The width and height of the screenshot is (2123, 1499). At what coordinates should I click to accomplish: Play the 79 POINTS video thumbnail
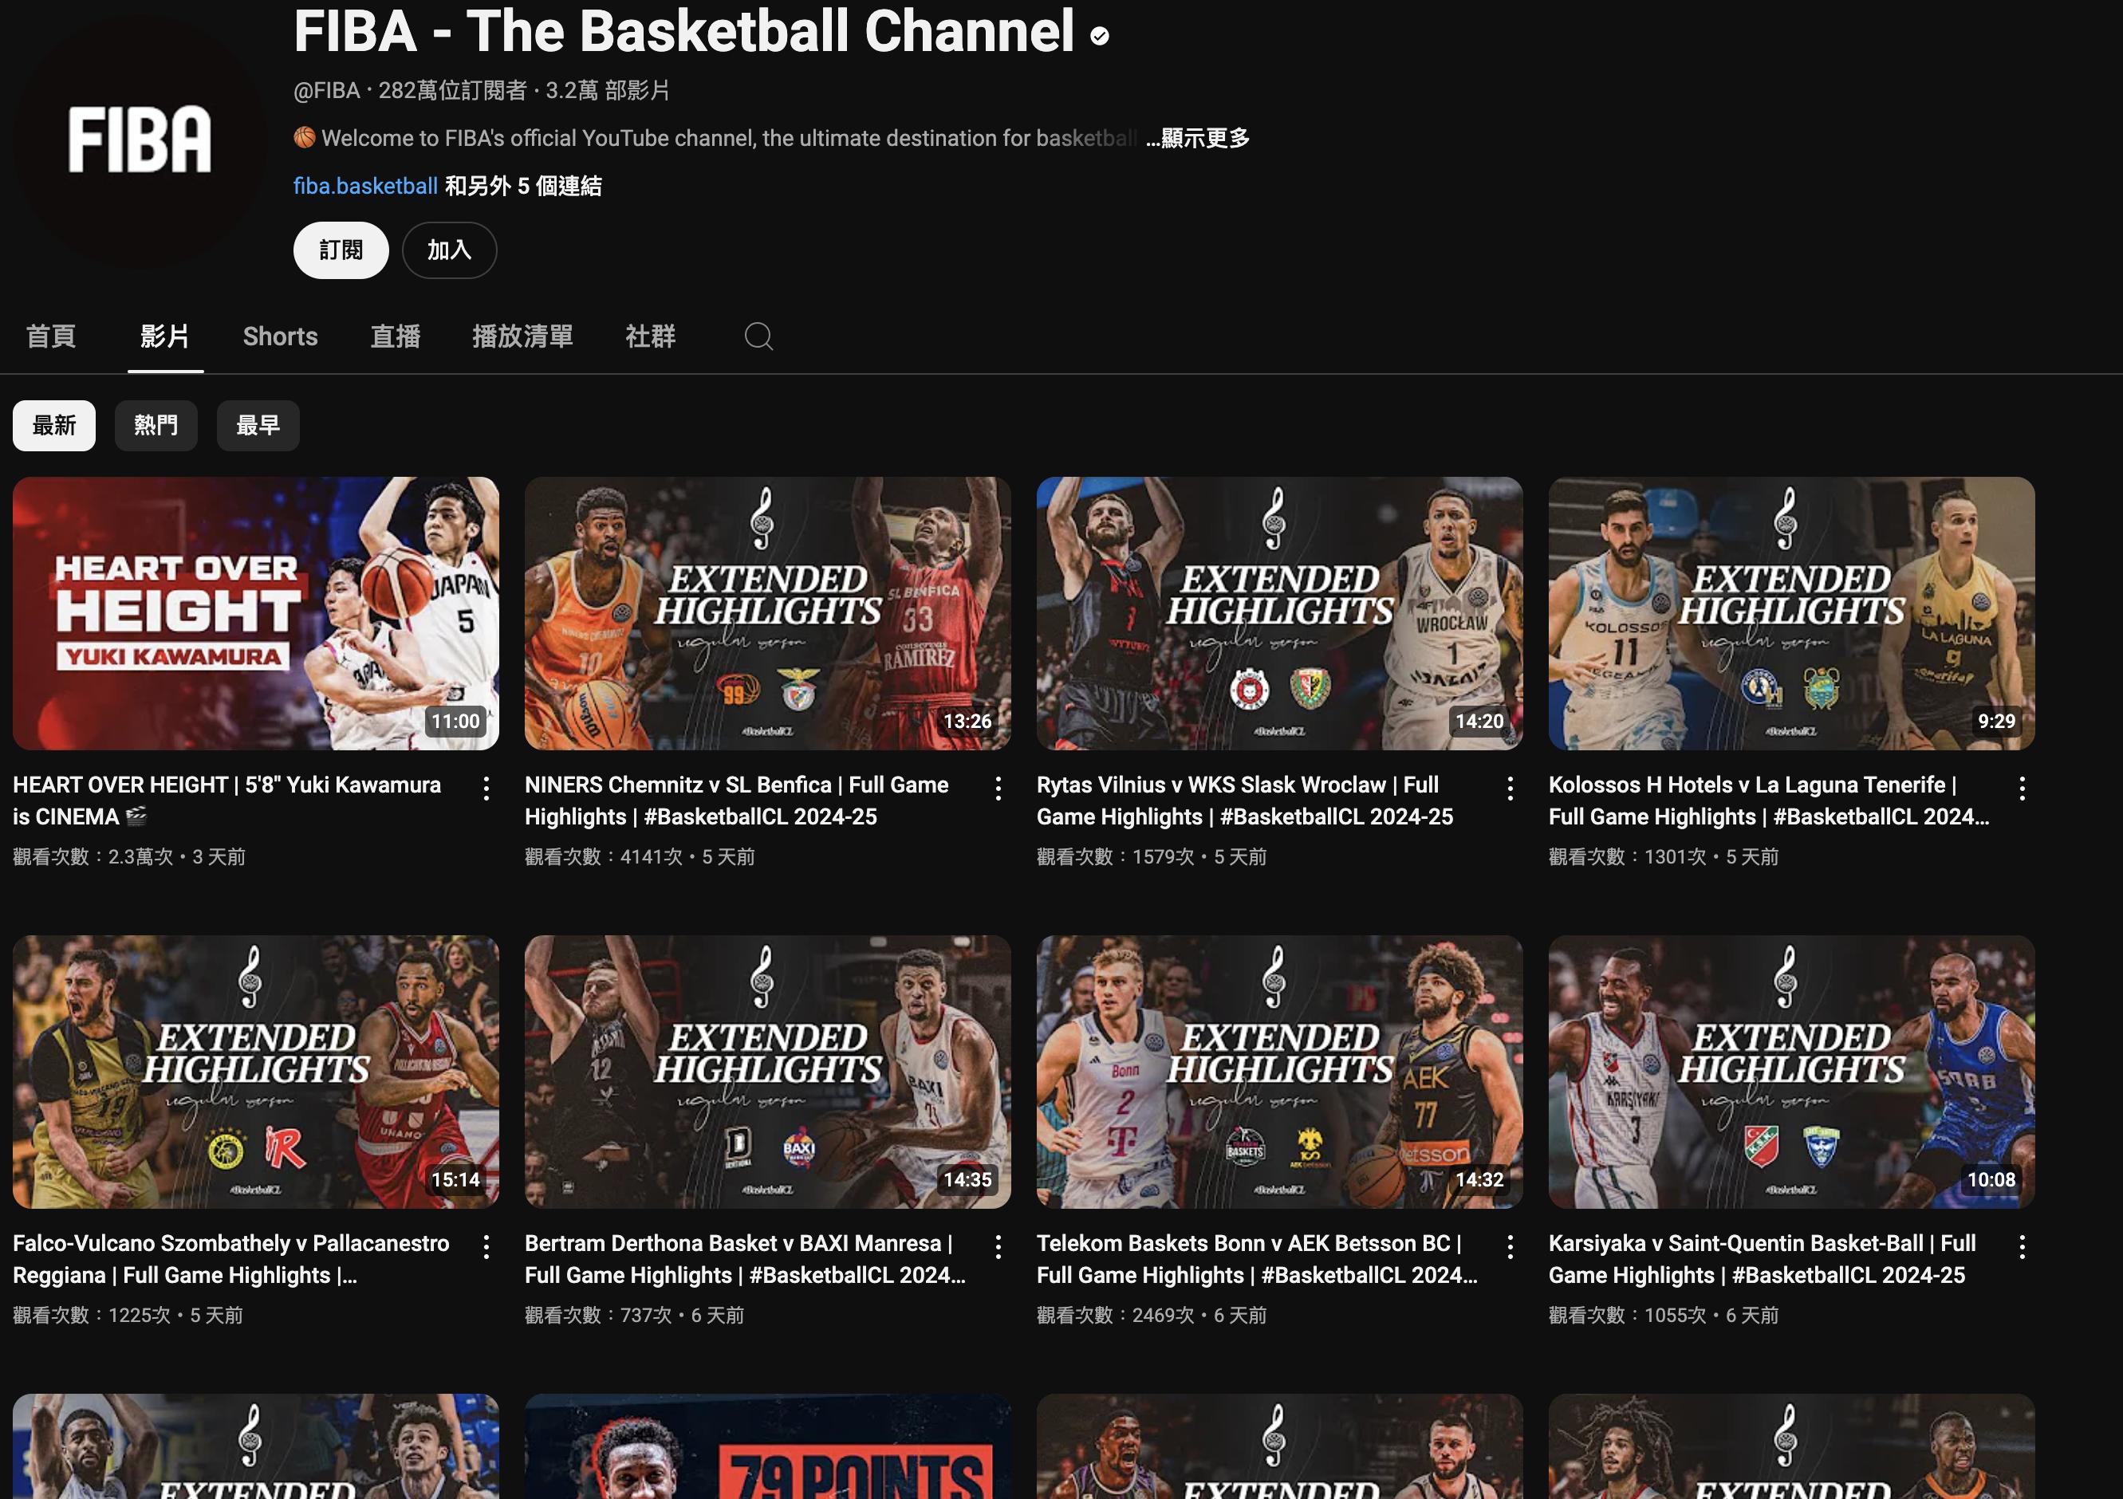(767, 1446)
